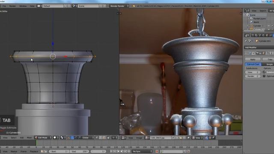The height and width of the screenshot is (154, 274).
Task: Add new image plus icon
Action: pos(177,138)
